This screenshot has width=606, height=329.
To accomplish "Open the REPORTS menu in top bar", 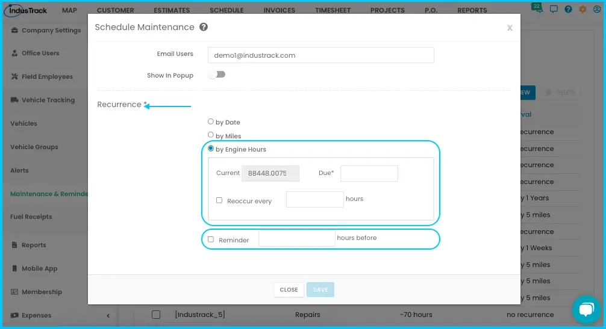I will point(472,10).
